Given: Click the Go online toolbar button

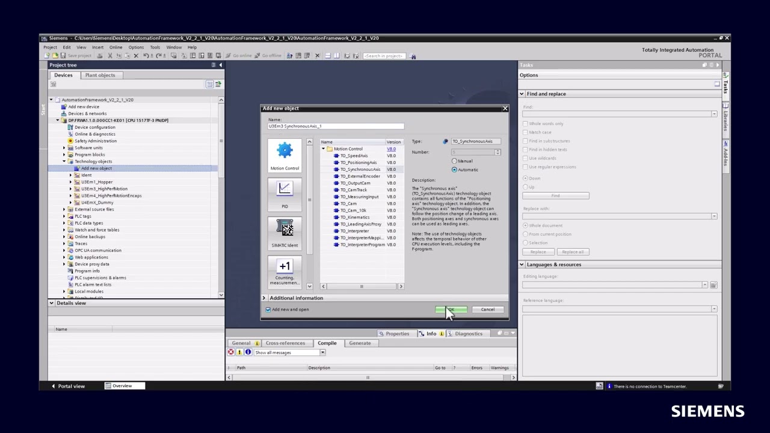Looking at the screenshot, I should coord(239,56).
